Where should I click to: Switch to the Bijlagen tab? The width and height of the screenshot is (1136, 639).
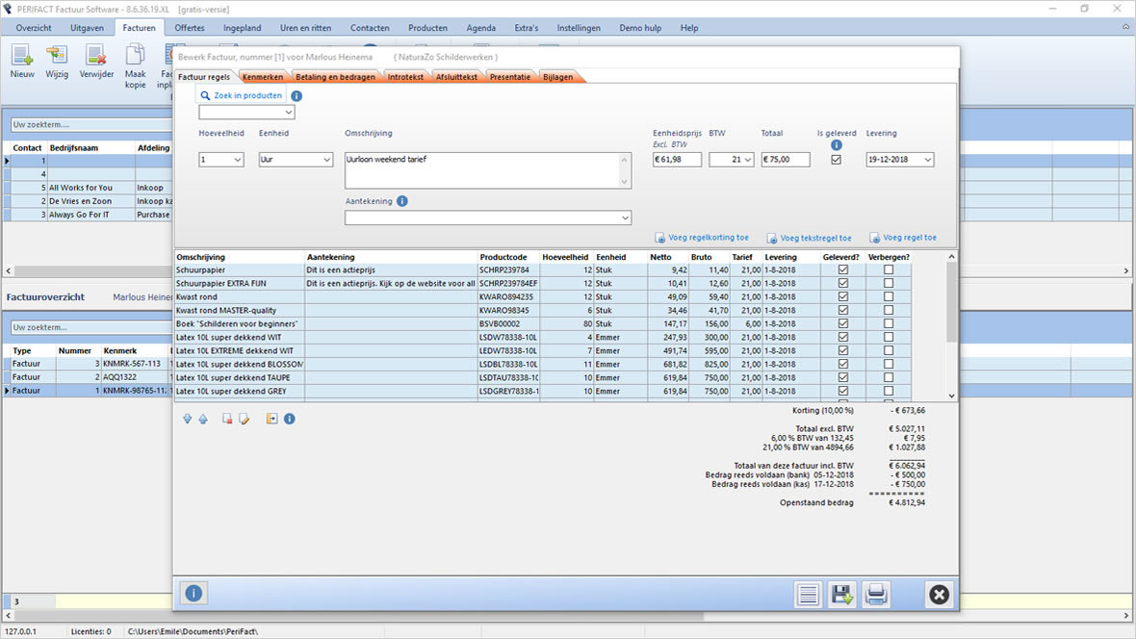point(557,77)
